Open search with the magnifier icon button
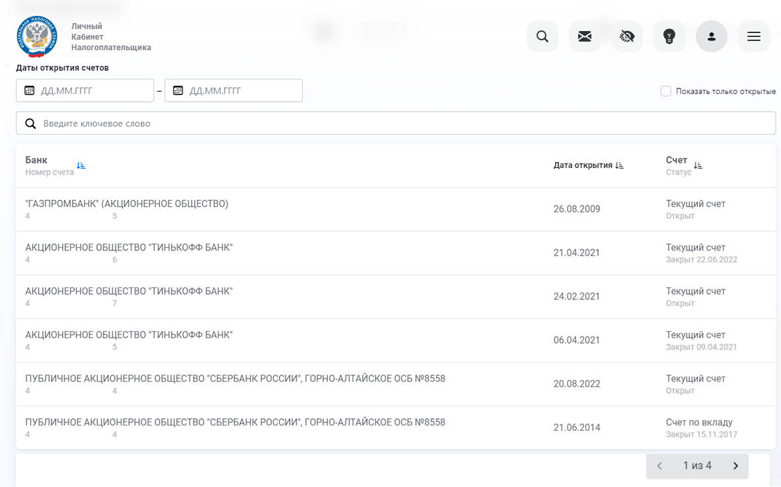This screenshot has width=781, height=487. coord(542,36)
